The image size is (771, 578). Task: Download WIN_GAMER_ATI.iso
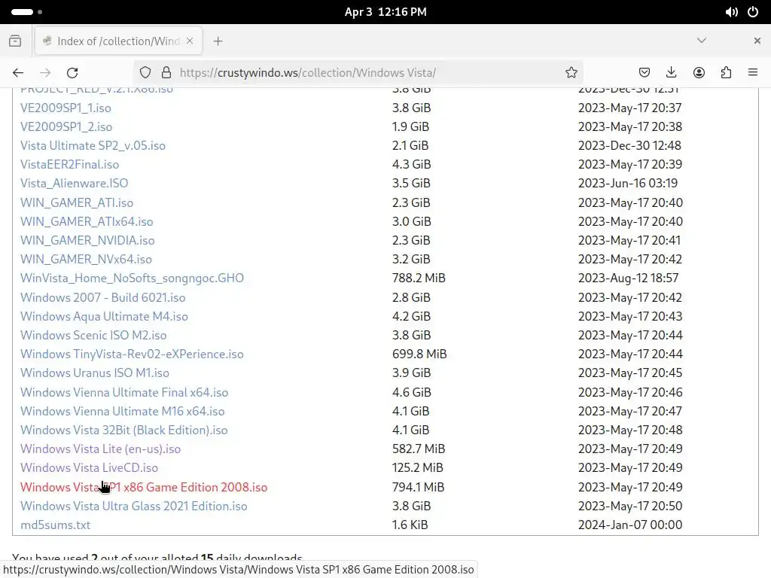click(77, 202)
